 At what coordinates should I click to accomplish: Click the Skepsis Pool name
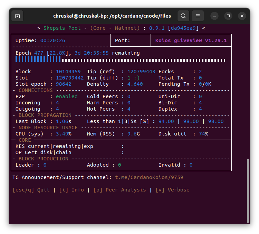(62, 28)
